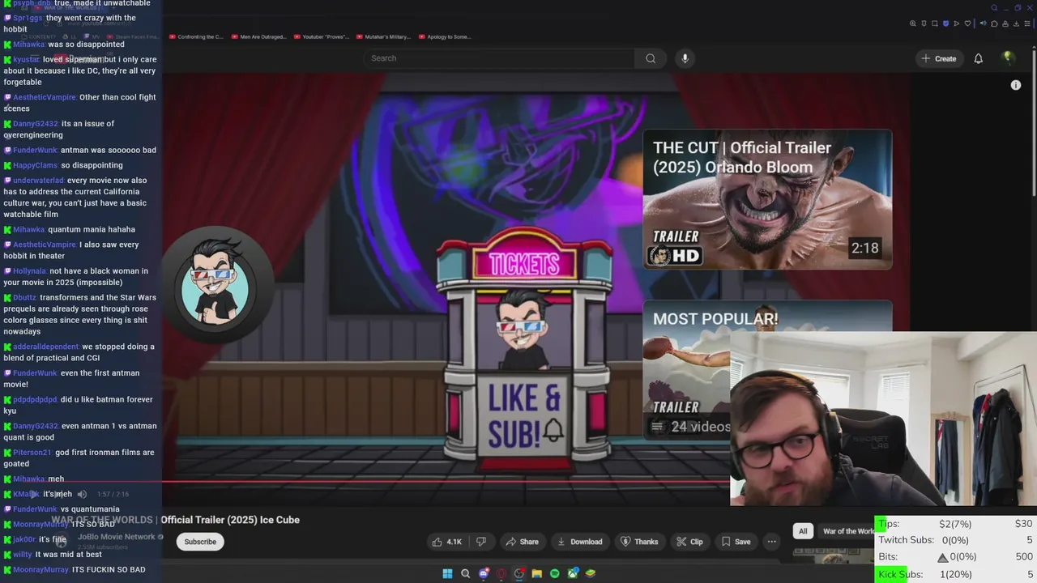Image resolution: width=1037 pixels, height=583 pixels.
Task: Click the Download button
Action: tap(578, 542)
